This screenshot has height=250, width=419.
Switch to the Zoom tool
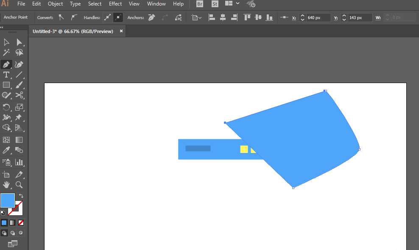point(19,185)
